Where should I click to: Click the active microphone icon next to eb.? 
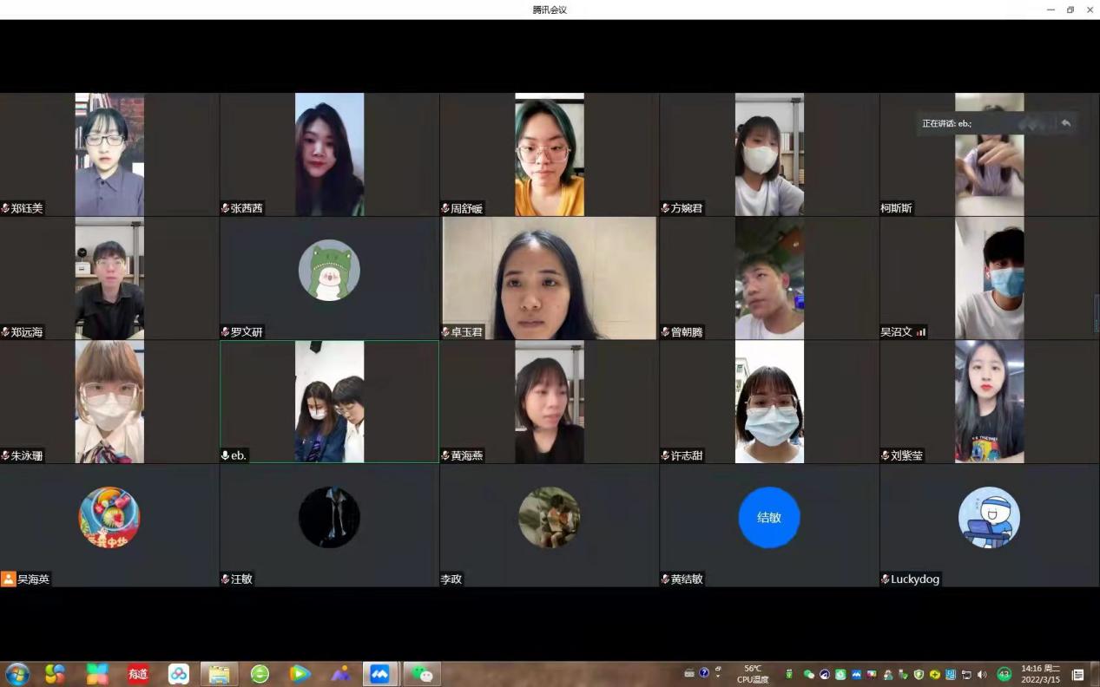[226, 455]
